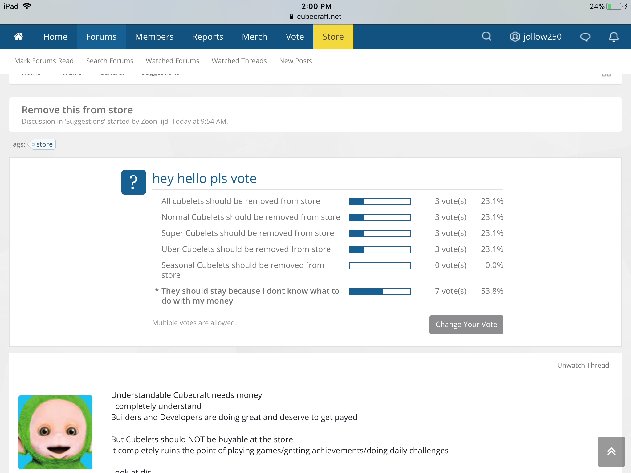The image size is (631, 473).
Task: Open the New Posts link
Action: 296,61
